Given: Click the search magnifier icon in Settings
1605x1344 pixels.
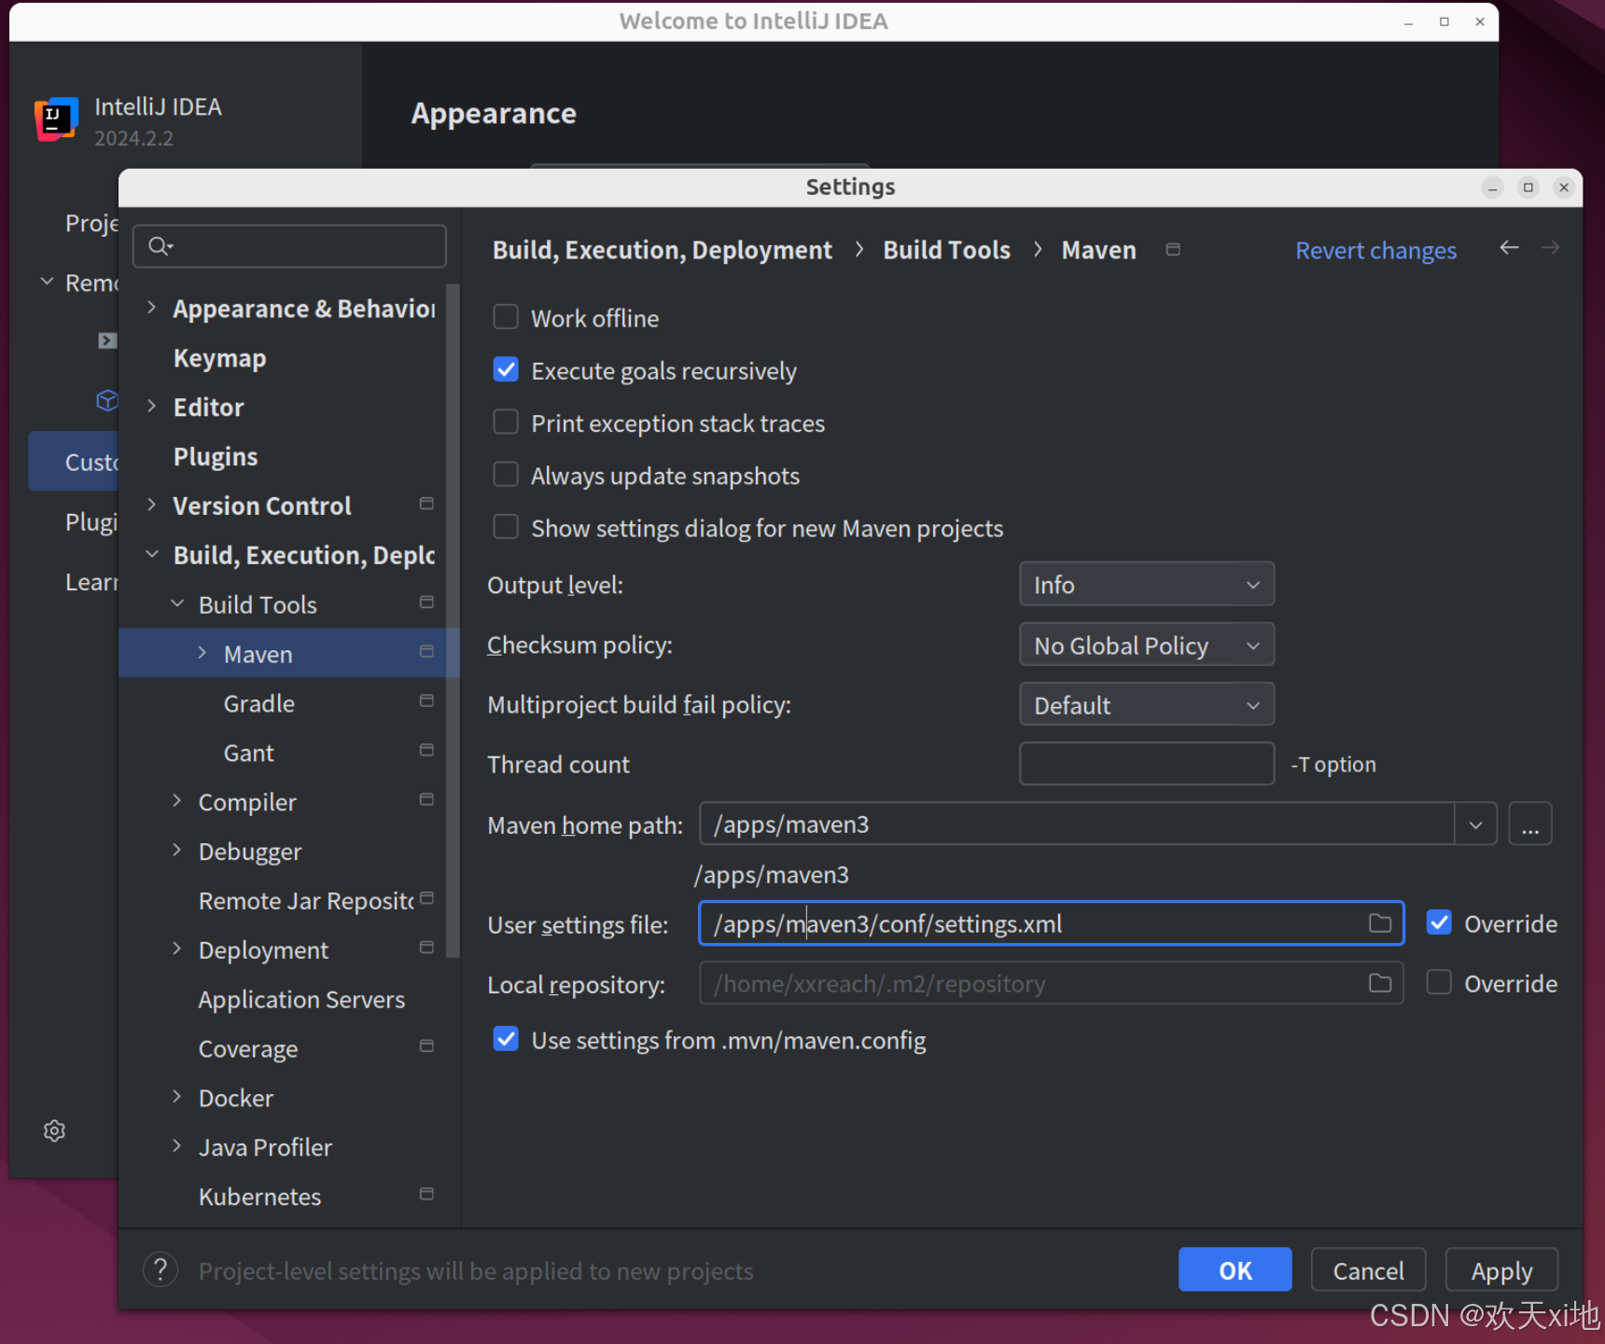Looking at the screenshot, I should 160,245.
